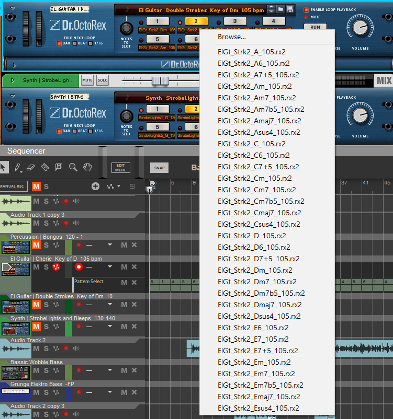Viewport: 393px width, 419px height.
Task: Open Grunge Elektro Bass lane dropdown arrow
Action: tap(110, 392)
